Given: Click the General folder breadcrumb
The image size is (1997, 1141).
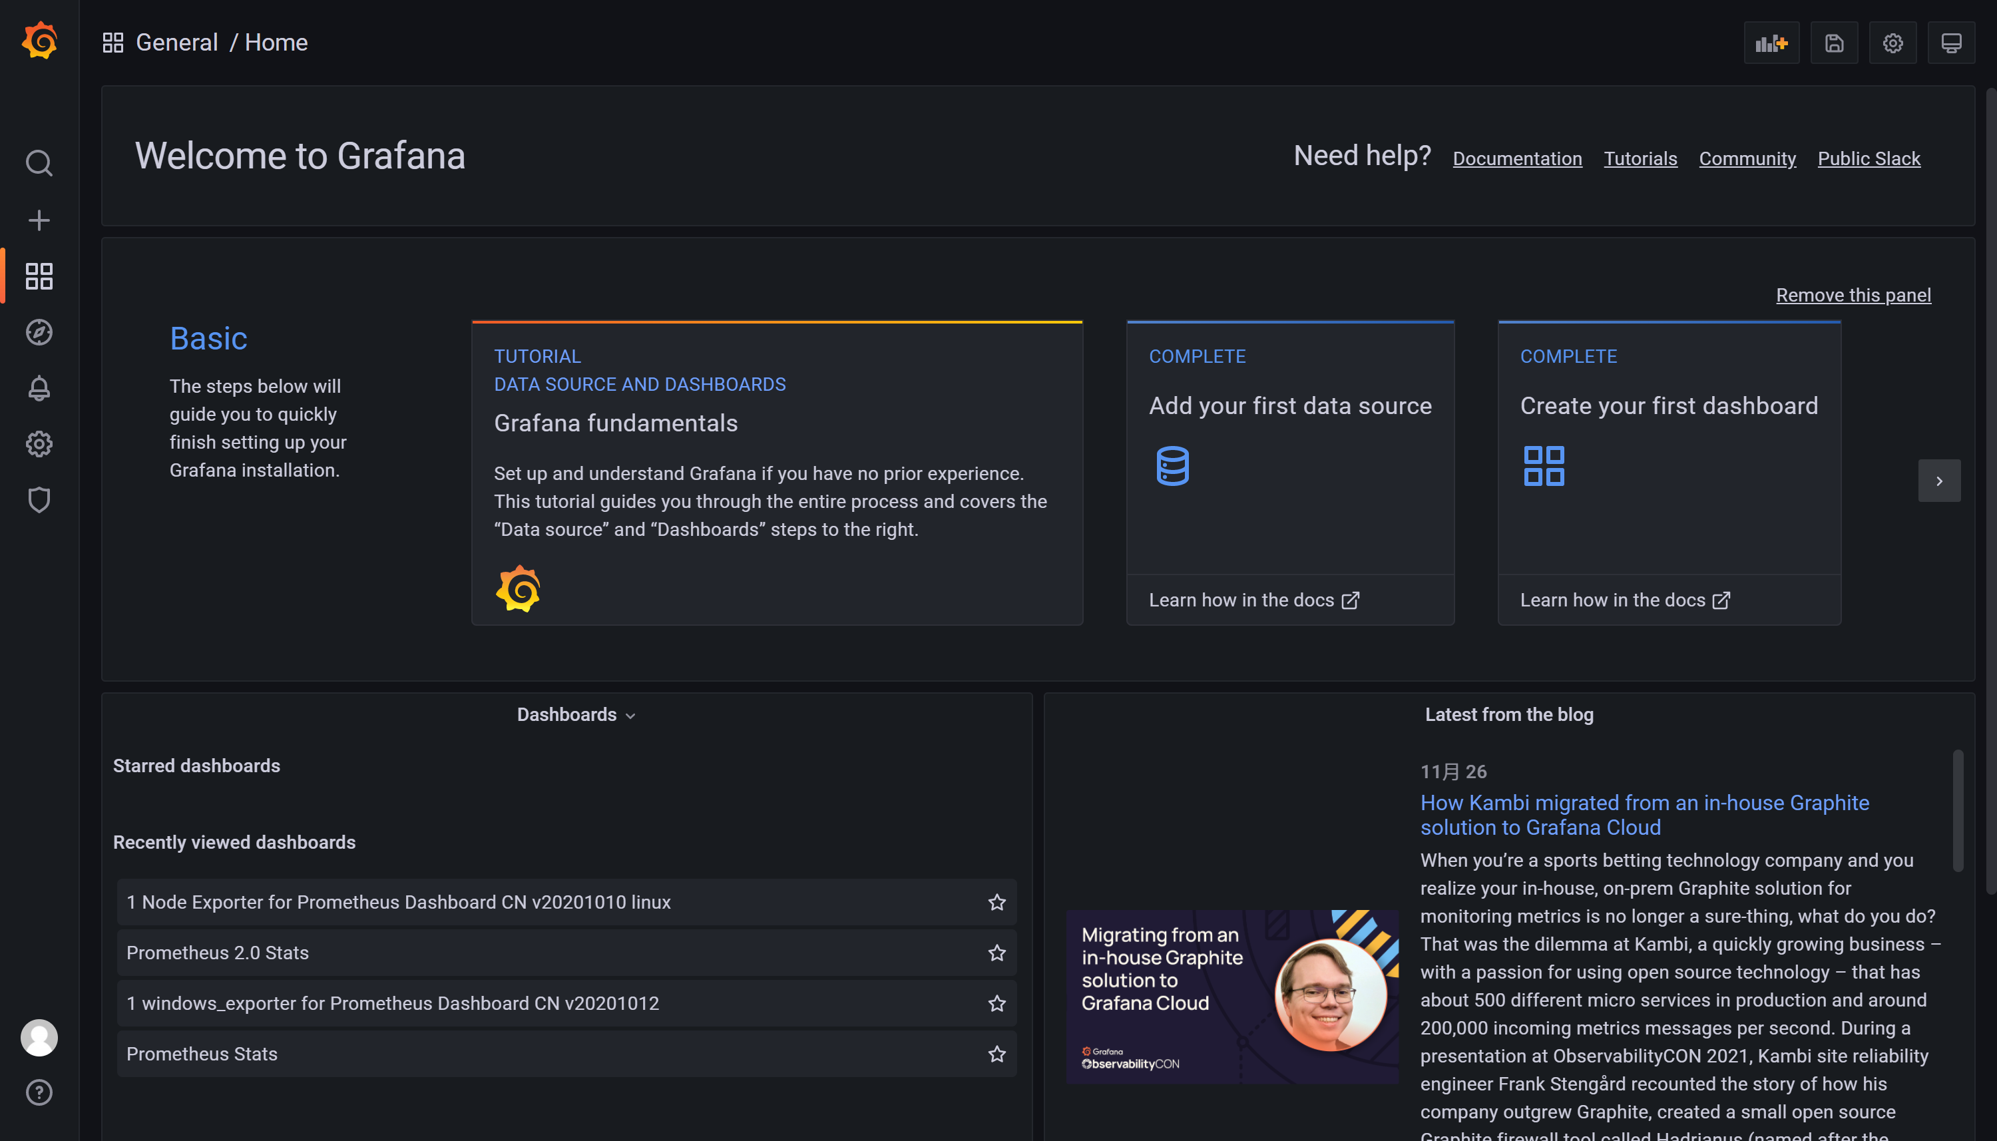Looking at the screenshot, I should click(177, 43).
